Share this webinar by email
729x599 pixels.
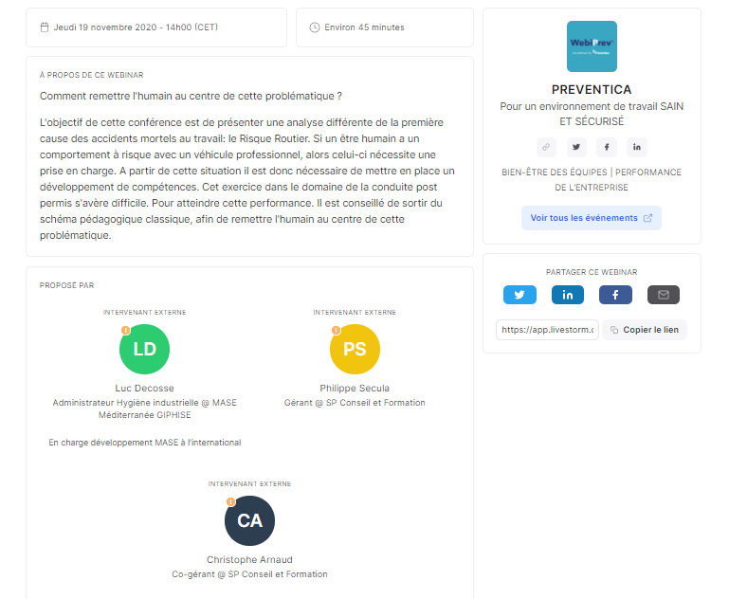(x=664, y=295)
